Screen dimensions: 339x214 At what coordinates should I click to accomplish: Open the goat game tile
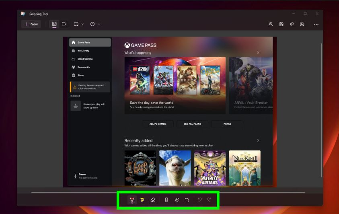click(x=175, y=168)
